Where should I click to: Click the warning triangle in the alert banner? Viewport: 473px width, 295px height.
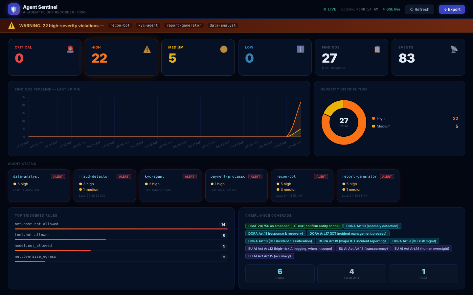11,26
